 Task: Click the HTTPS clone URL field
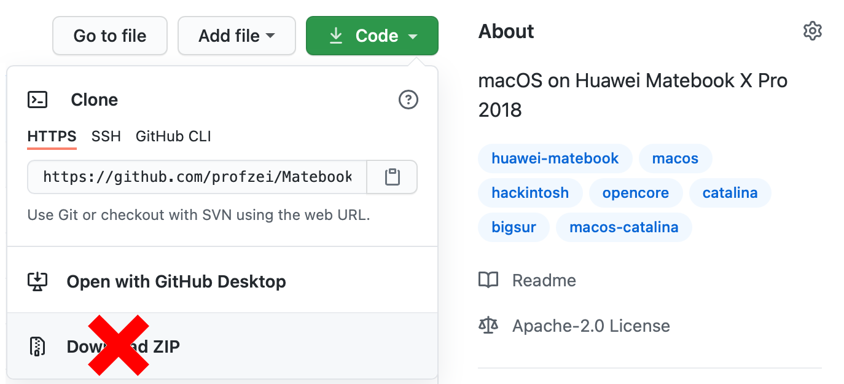[x=197, y=178]
